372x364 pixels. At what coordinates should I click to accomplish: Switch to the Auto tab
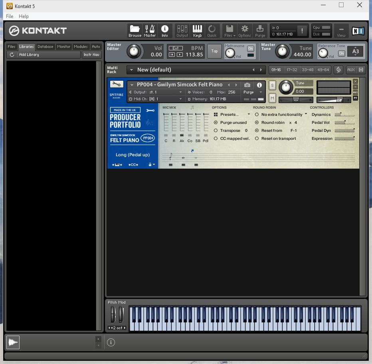[x=96, y=46]
